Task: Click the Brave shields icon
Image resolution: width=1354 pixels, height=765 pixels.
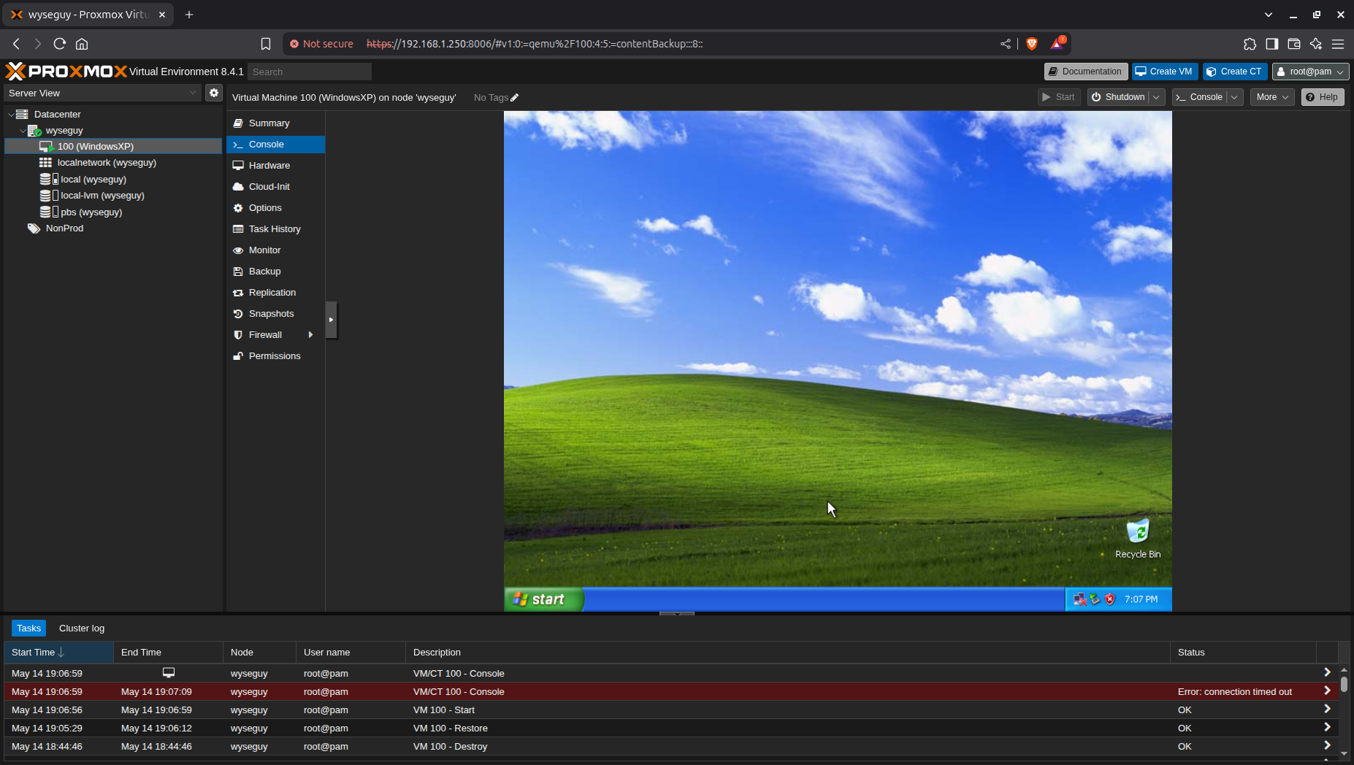Action: [1031, 44]
